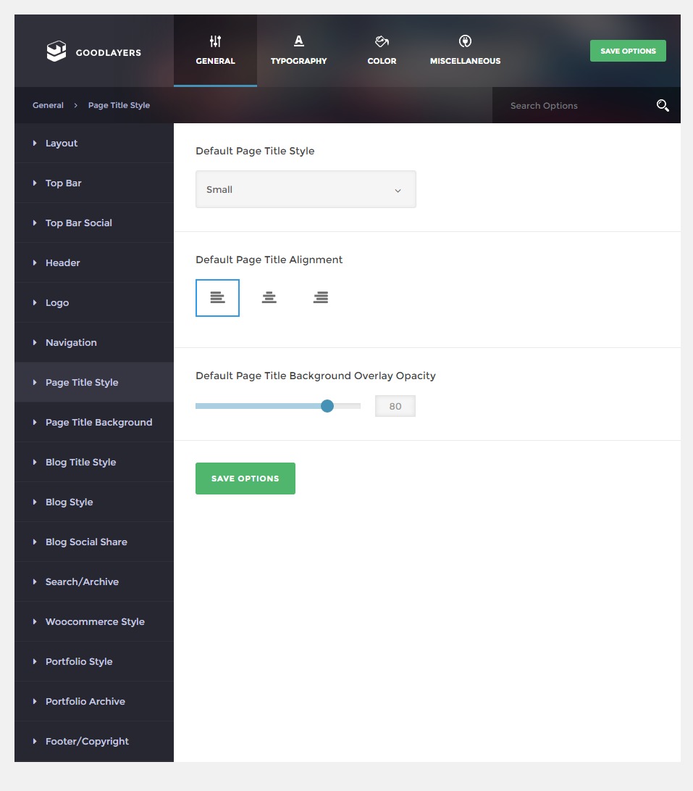Screen dimensions: 693x791
Task: Open Woocommerce Style settings
Action: click(93, 621)
